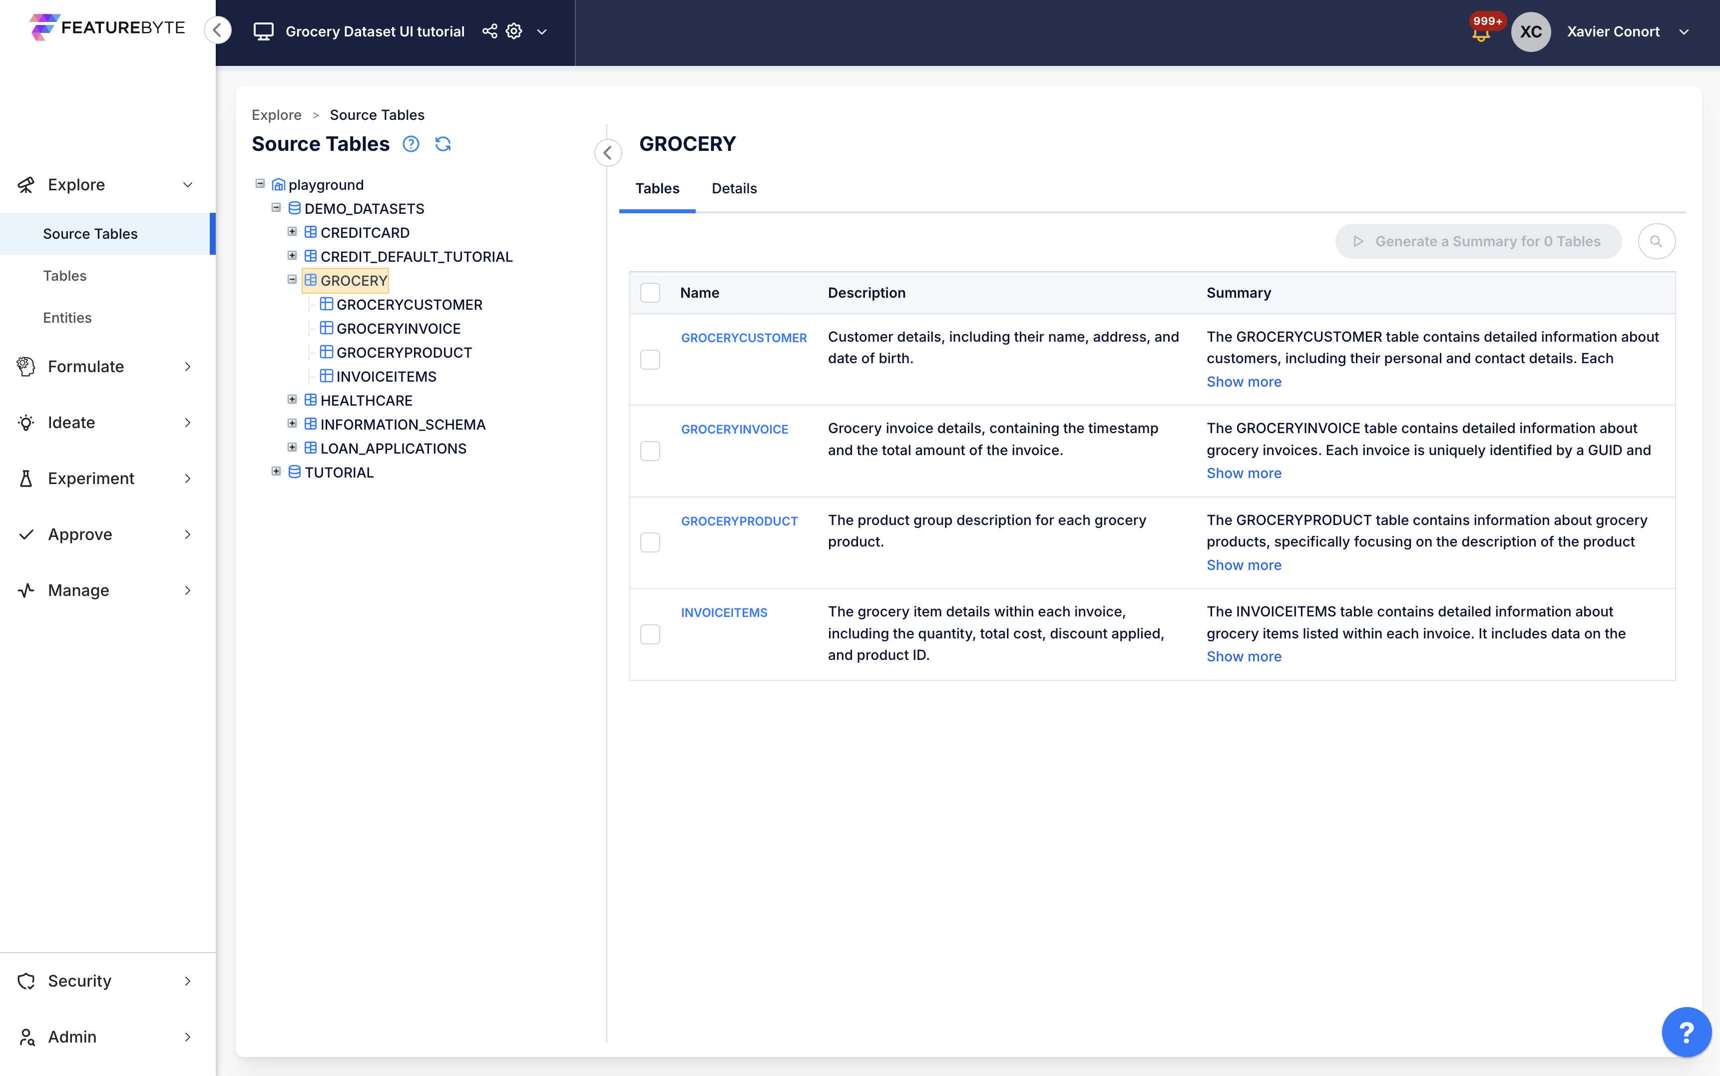Select GROCERYINVOICE in the source tree
Screen dimensions: 1720x1076
click(x=399, y=328)
